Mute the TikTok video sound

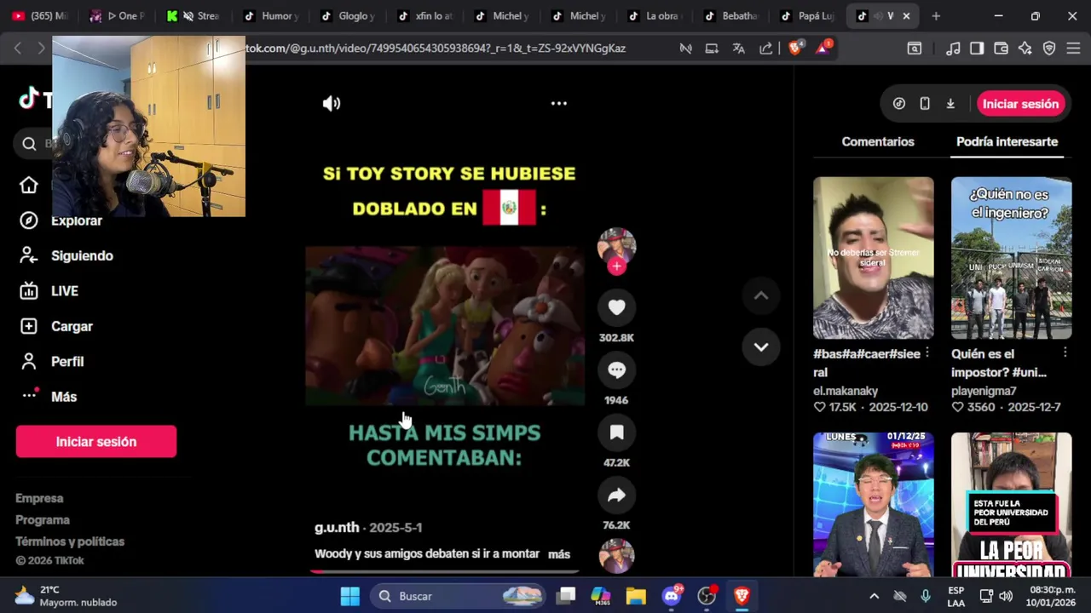tap(332, 103)
